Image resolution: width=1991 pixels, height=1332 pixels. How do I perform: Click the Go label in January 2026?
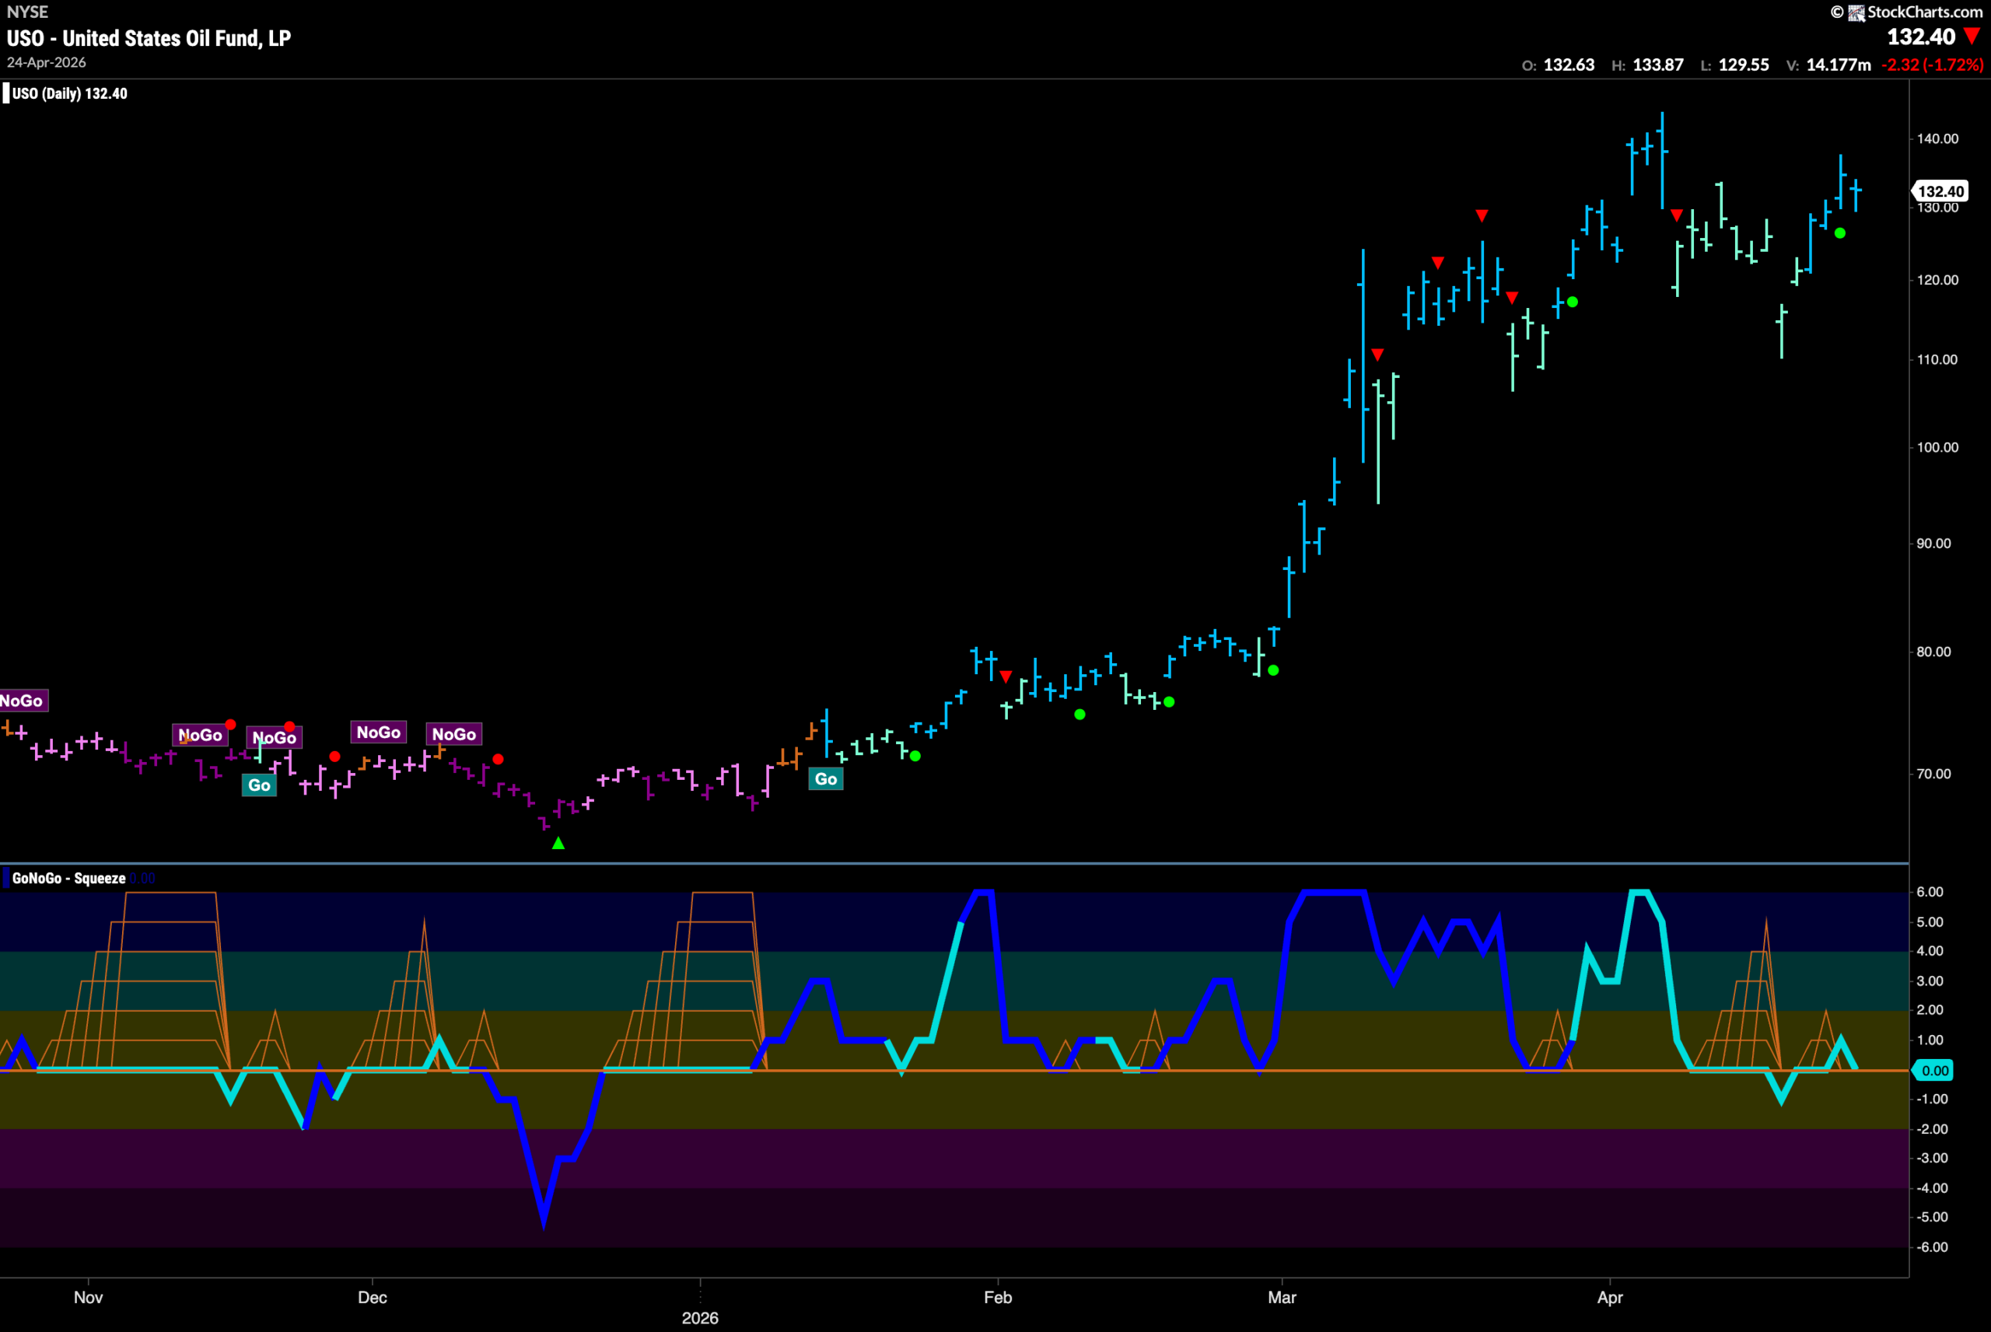[826, 779]
